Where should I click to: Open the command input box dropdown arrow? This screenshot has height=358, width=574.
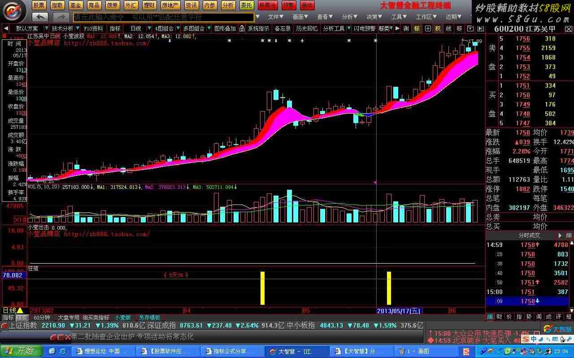click(258, 17)
